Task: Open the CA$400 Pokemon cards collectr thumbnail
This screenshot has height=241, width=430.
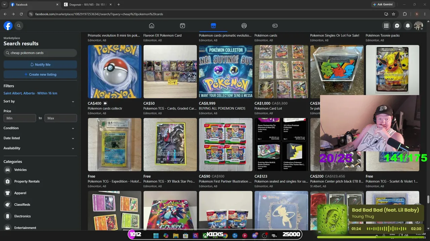Action: [115, 72]
